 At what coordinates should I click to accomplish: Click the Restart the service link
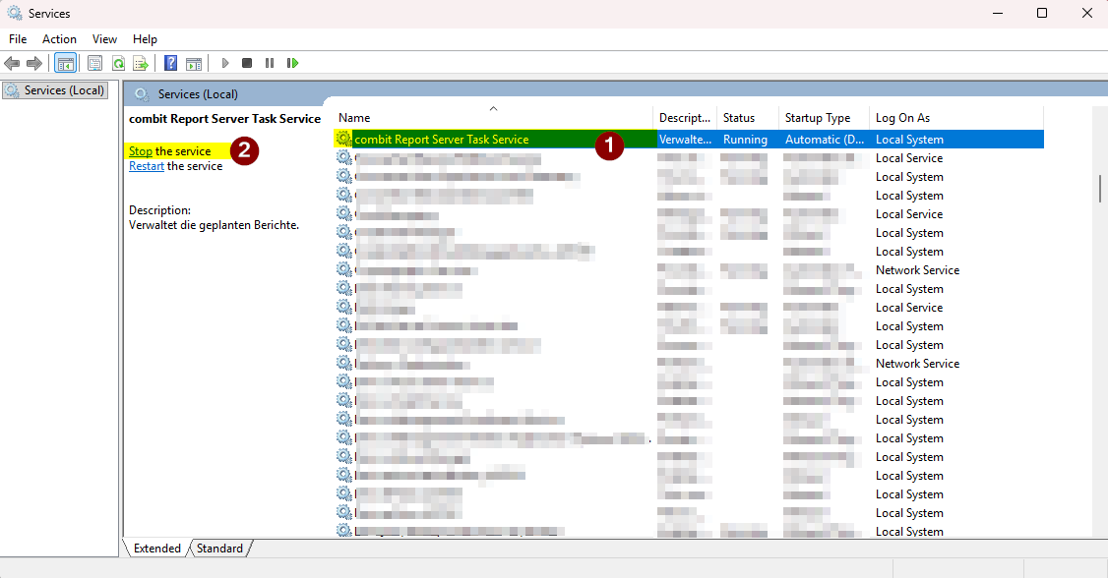(x=147, y=166)
